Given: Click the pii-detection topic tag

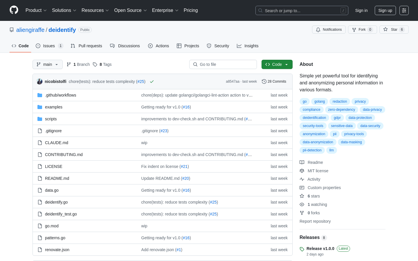Looking at the screenshot, I should (312, 150).
